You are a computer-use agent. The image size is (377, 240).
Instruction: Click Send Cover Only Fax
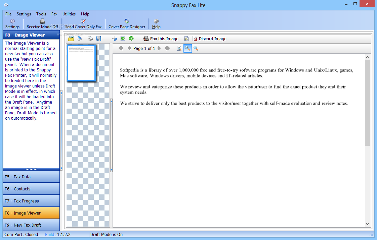[83, 24]
